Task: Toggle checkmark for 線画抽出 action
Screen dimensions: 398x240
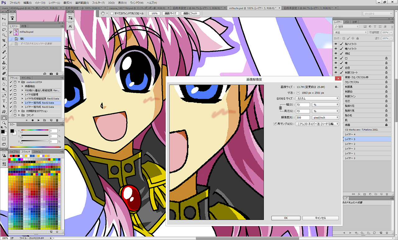Action: pyautogui.click(x=11, y=86)
